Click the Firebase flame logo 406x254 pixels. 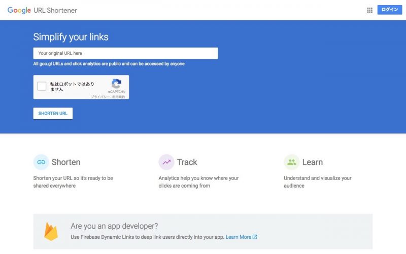[51, 231]
